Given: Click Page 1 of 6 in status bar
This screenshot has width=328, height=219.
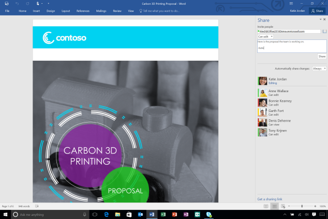Looking at the screenshot, I should click(8, 206).
